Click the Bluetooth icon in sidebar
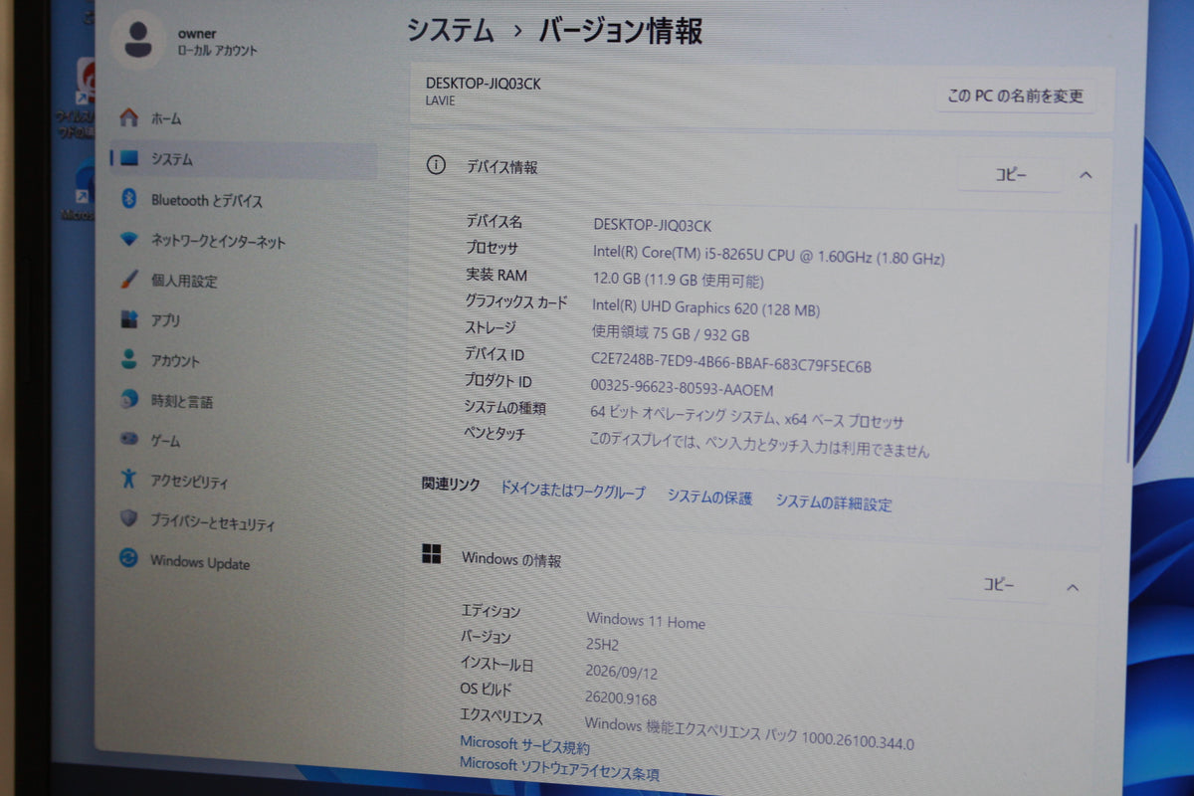The width and height of the screenshot is (1194, 796). (128, 199)
